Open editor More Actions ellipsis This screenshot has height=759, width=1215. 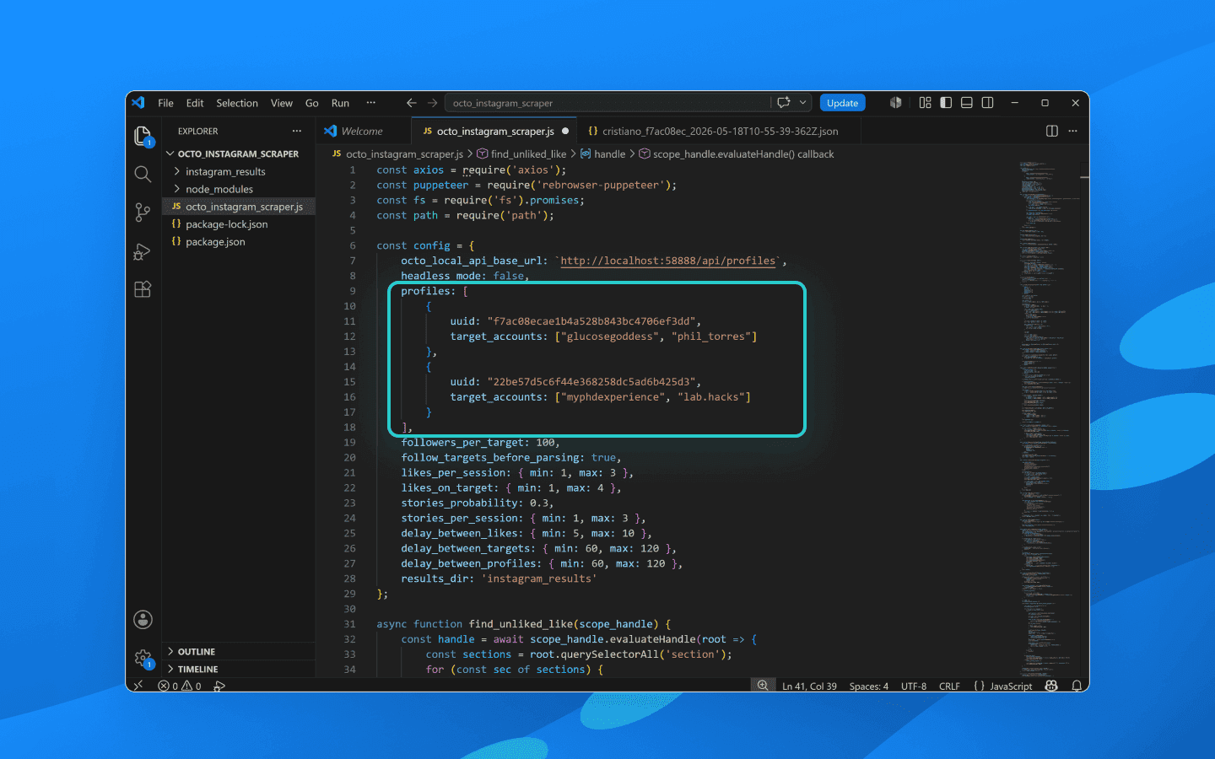1072,131
